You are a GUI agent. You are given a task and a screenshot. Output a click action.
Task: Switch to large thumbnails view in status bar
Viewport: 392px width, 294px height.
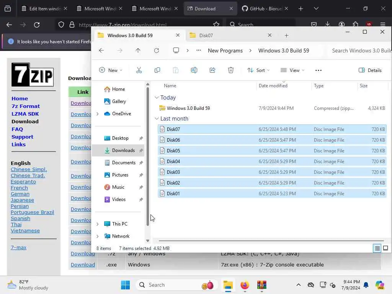(385, 248)
